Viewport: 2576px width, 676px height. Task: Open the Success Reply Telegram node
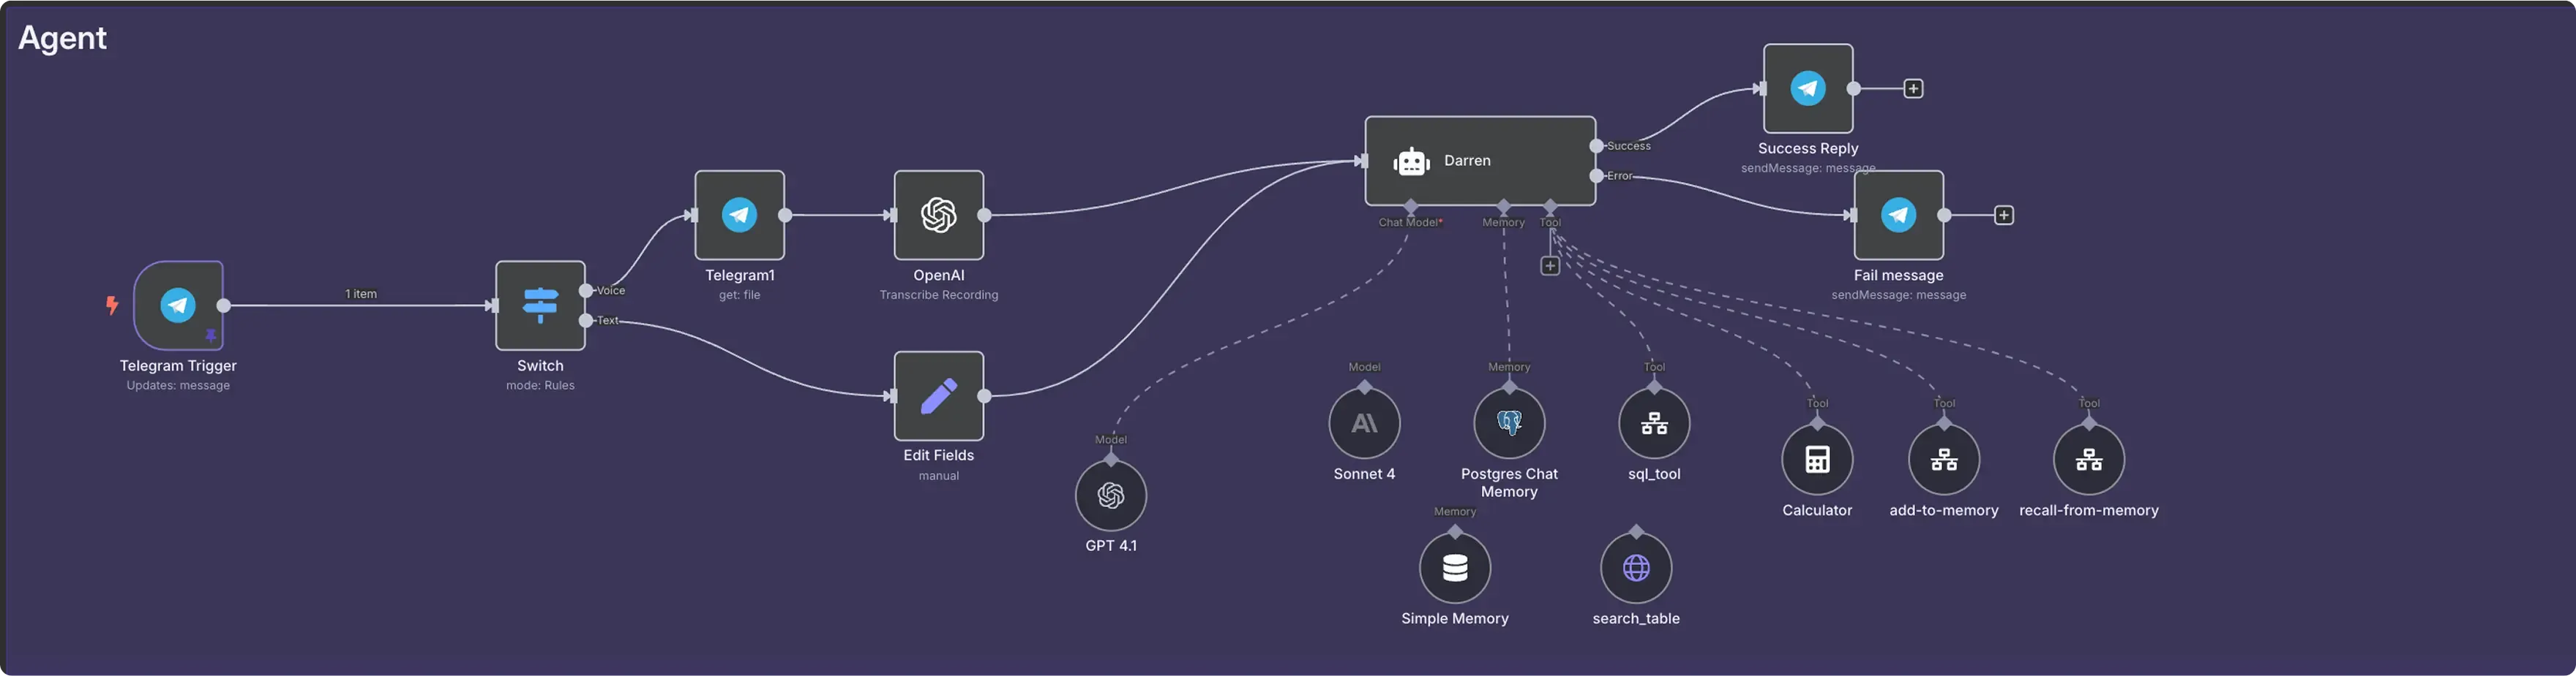tap(1808, 88)
